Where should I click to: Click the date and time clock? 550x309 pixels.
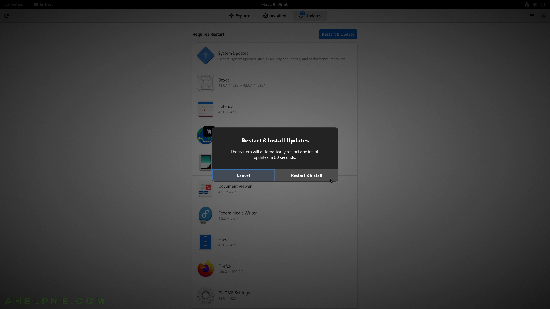(x=275, y=5)
